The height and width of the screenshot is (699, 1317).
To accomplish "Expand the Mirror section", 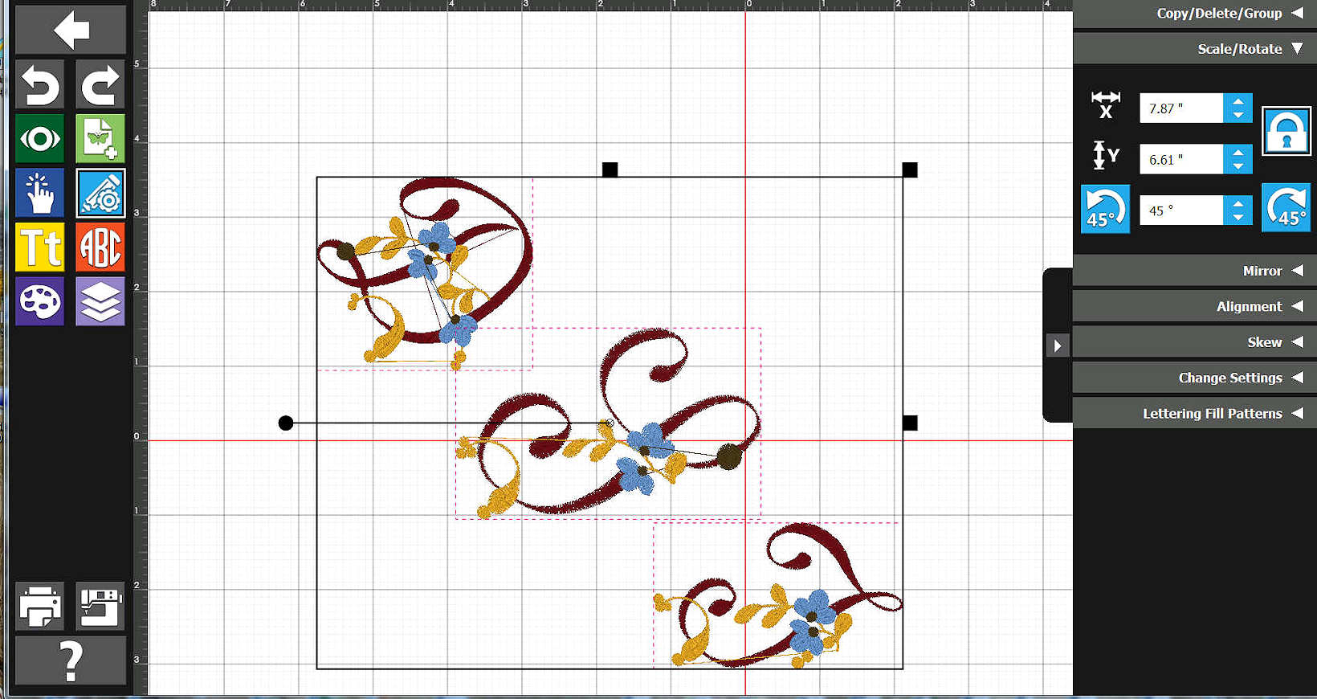I will pyautogui.click(x=1194, y=271).
